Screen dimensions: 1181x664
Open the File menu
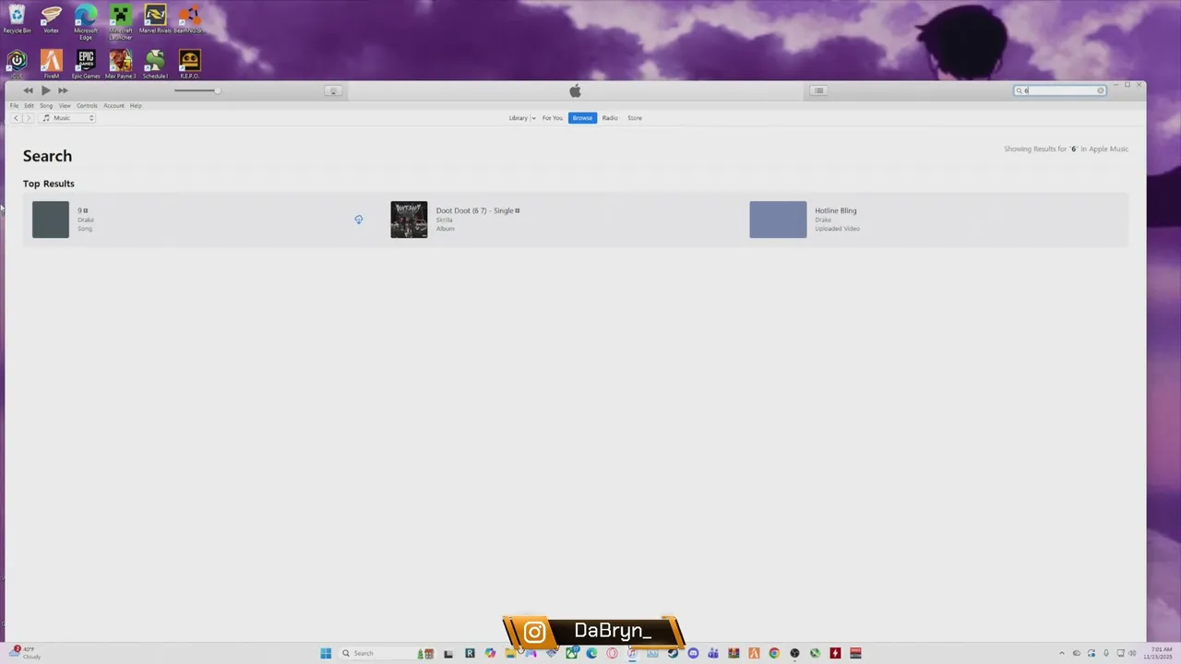pos(14,106)
